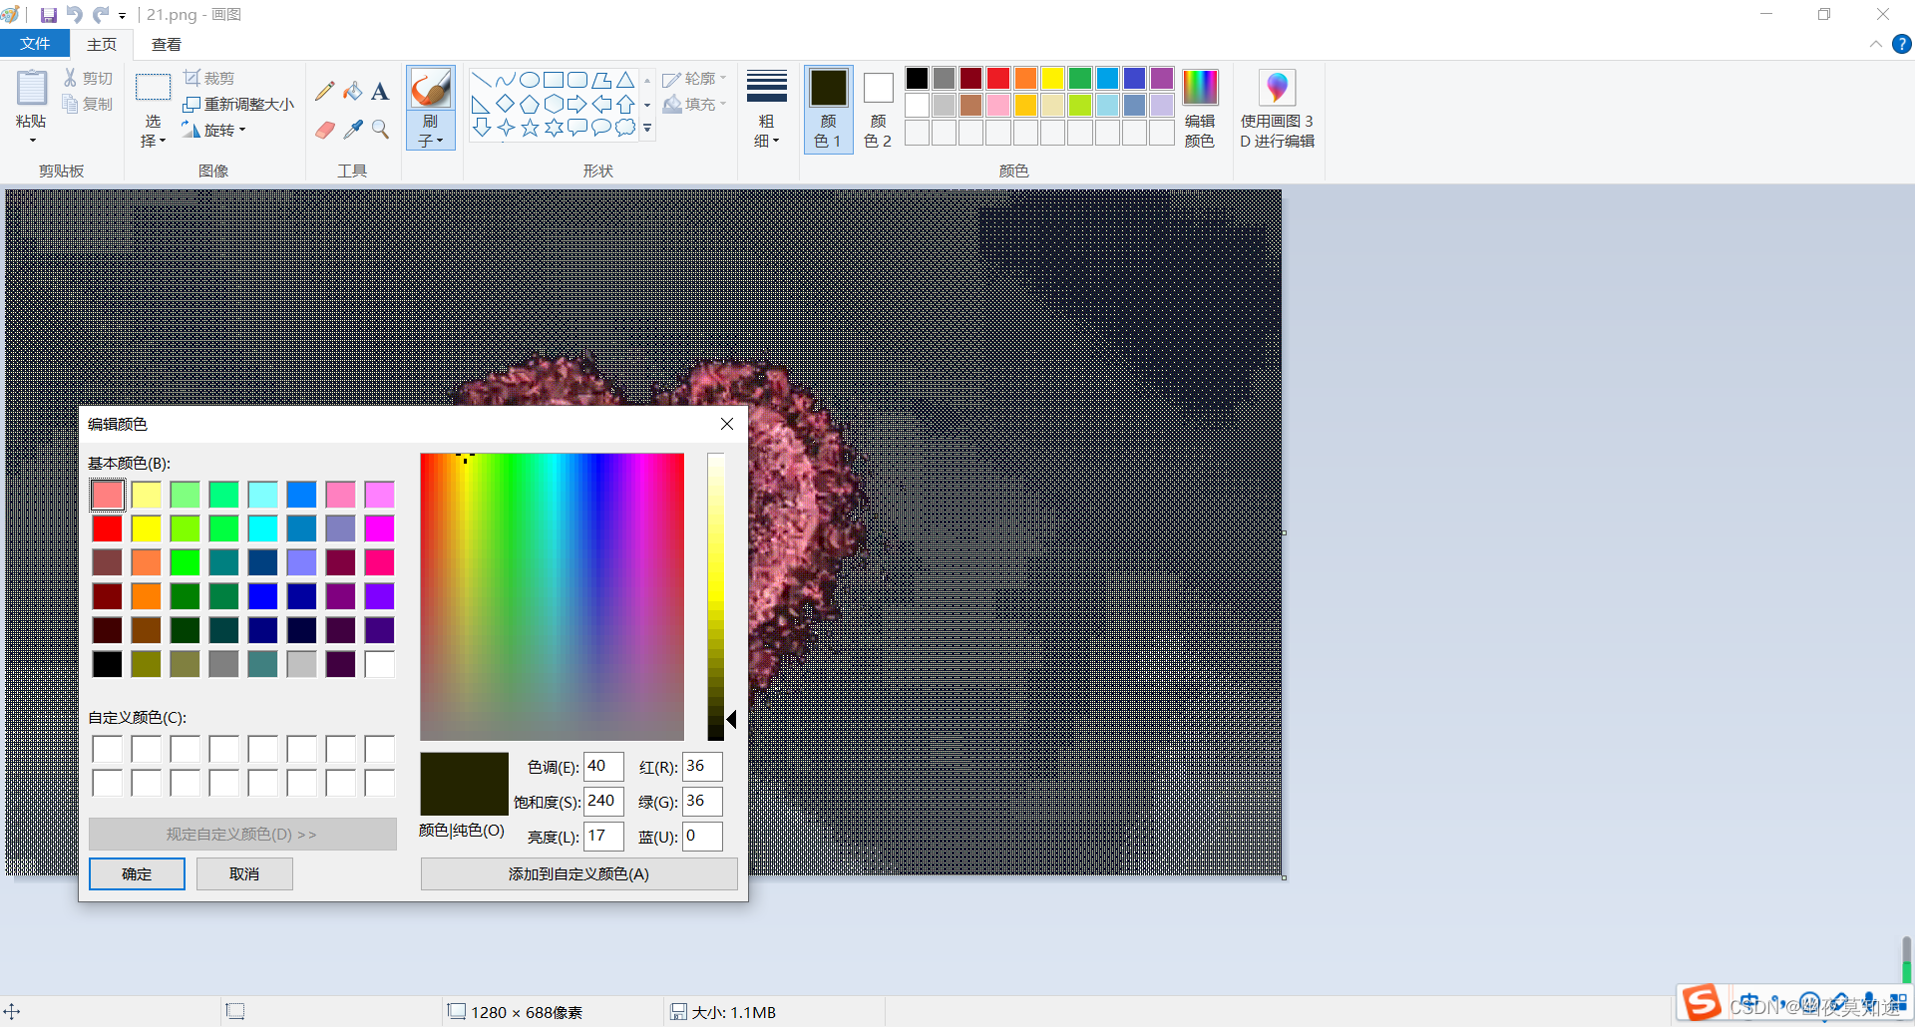Screen dimensions: 1915x1027
Task: Click Cancel (取消) in Edit Colors dialog
Action: point(244,873)
